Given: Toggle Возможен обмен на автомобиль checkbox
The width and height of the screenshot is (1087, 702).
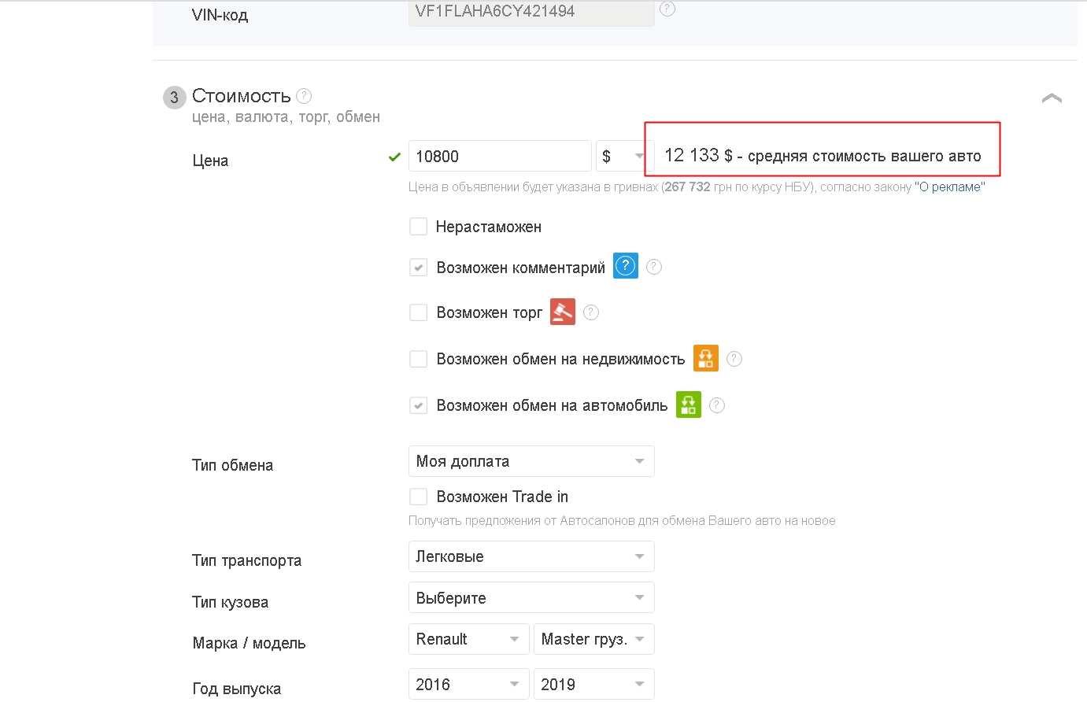Looking at the screenshot, I should [x=419, y=405].
